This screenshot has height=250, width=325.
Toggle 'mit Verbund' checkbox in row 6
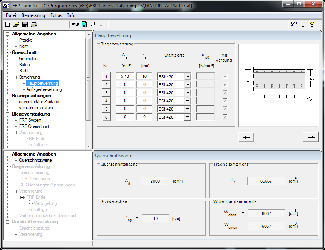pos(225,117)
